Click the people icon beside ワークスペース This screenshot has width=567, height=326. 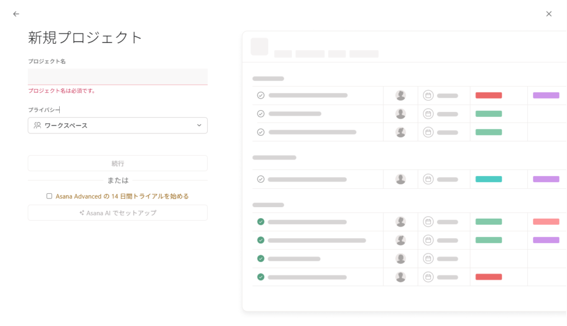tap(38, 126)
